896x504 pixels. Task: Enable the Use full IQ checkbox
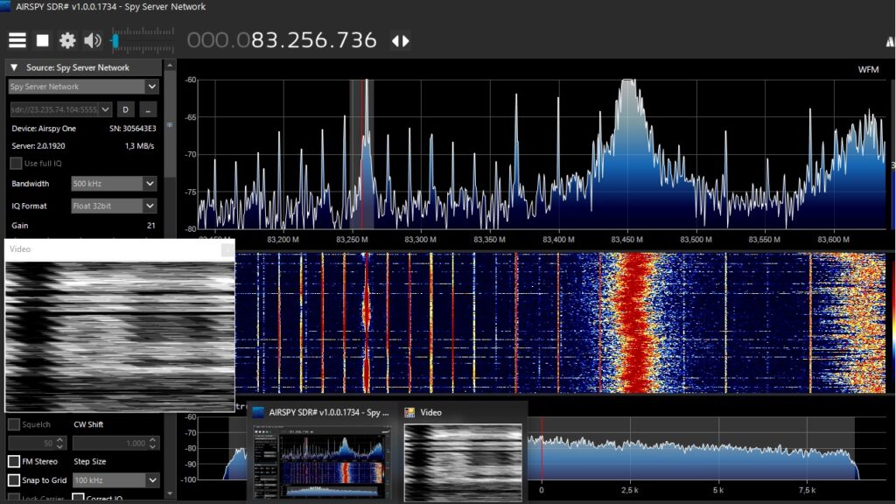pos(16,164)
